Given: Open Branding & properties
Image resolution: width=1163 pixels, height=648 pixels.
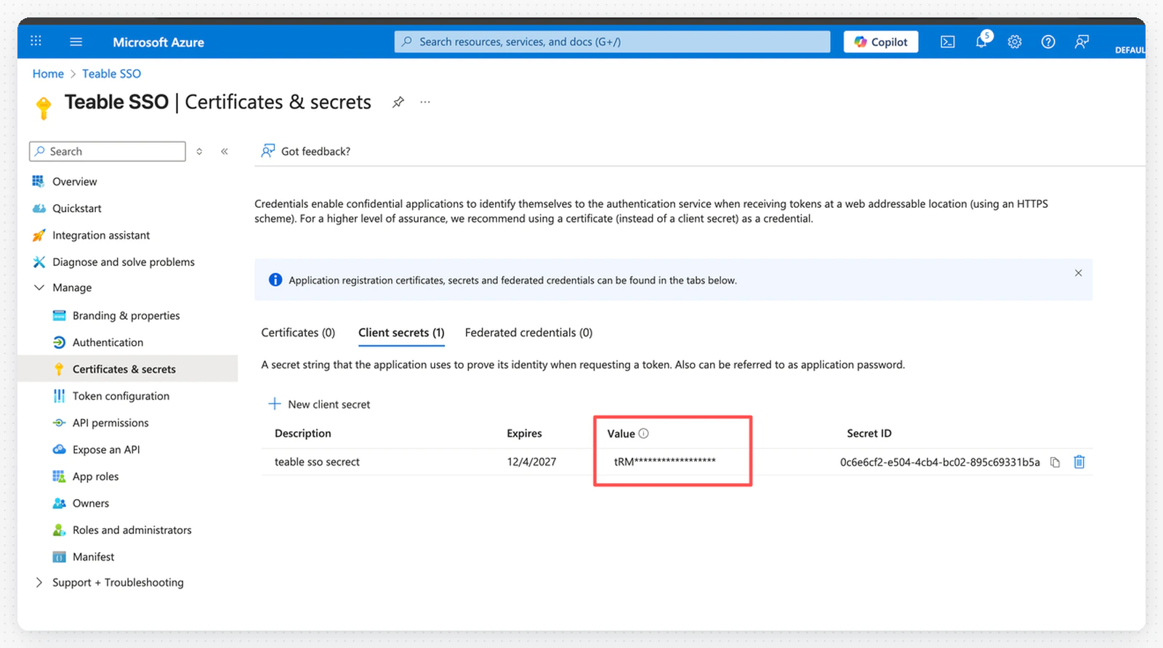Looking at the screenshot, I should (126, 315).
